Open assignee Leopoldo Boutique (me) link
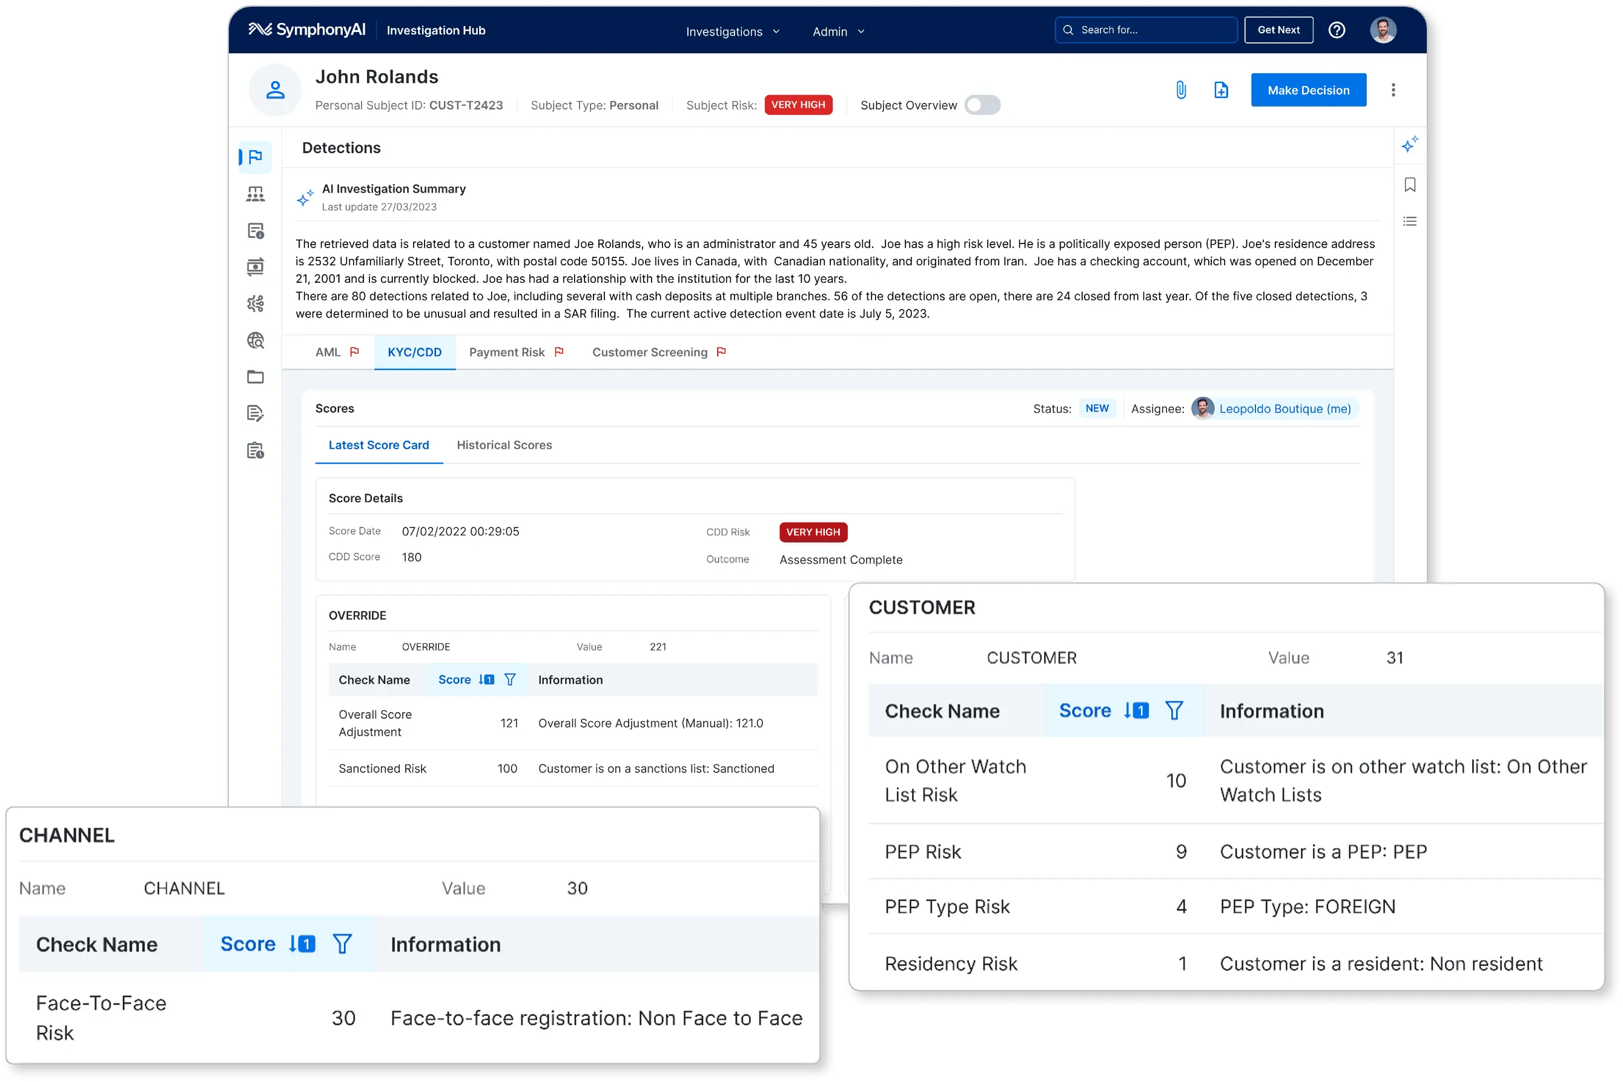 [1285, 409]
